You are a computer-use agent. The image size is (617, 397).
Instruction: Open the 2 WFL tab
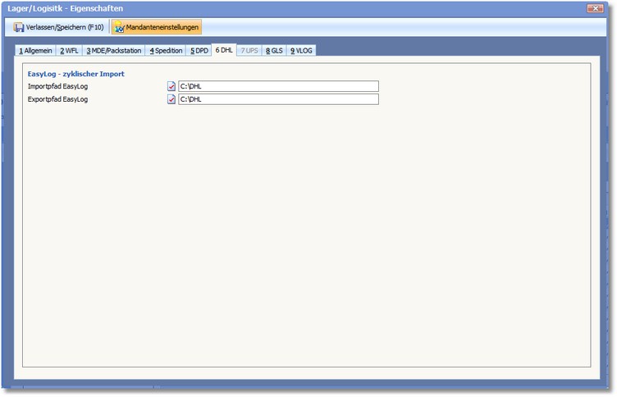point(68,50)
